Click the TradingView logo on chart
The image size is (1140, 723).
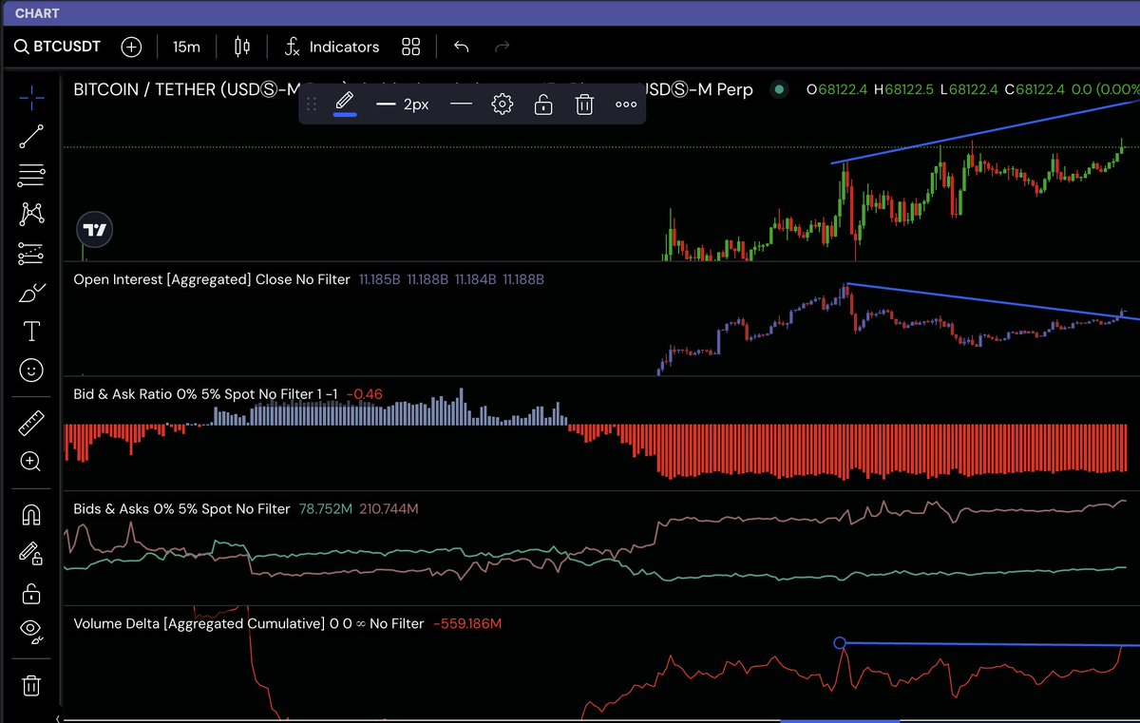pos(94,230)
